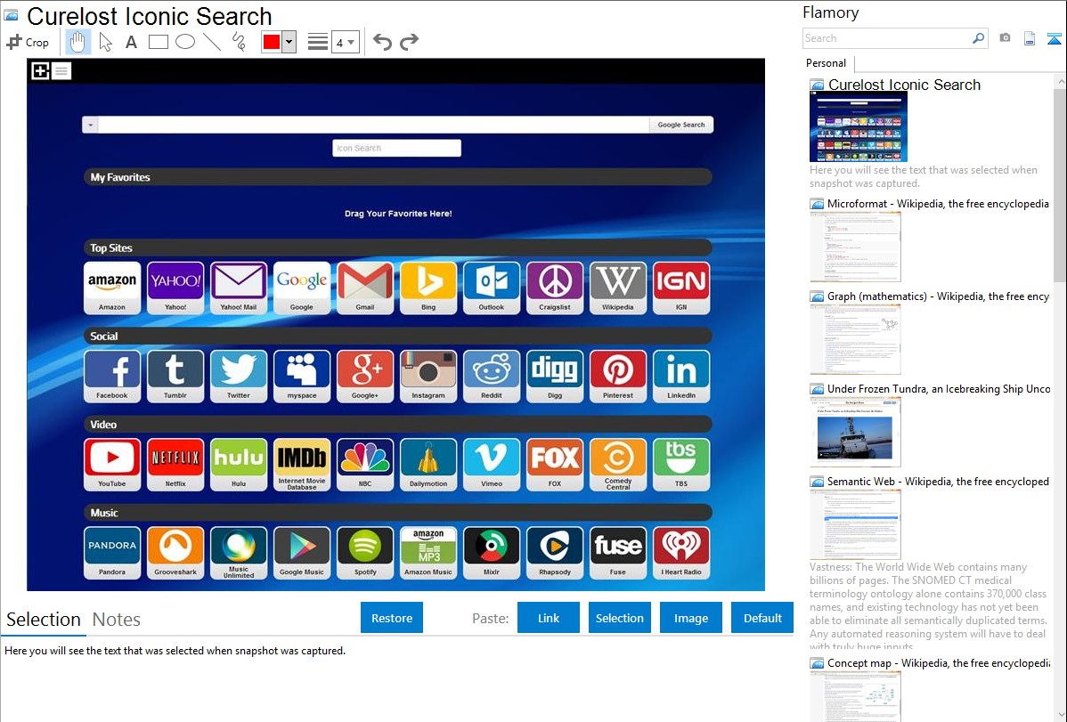Select the freehand scribble tool
Image resolution: width=1067 pixels, height=722 pixels.
239,42
